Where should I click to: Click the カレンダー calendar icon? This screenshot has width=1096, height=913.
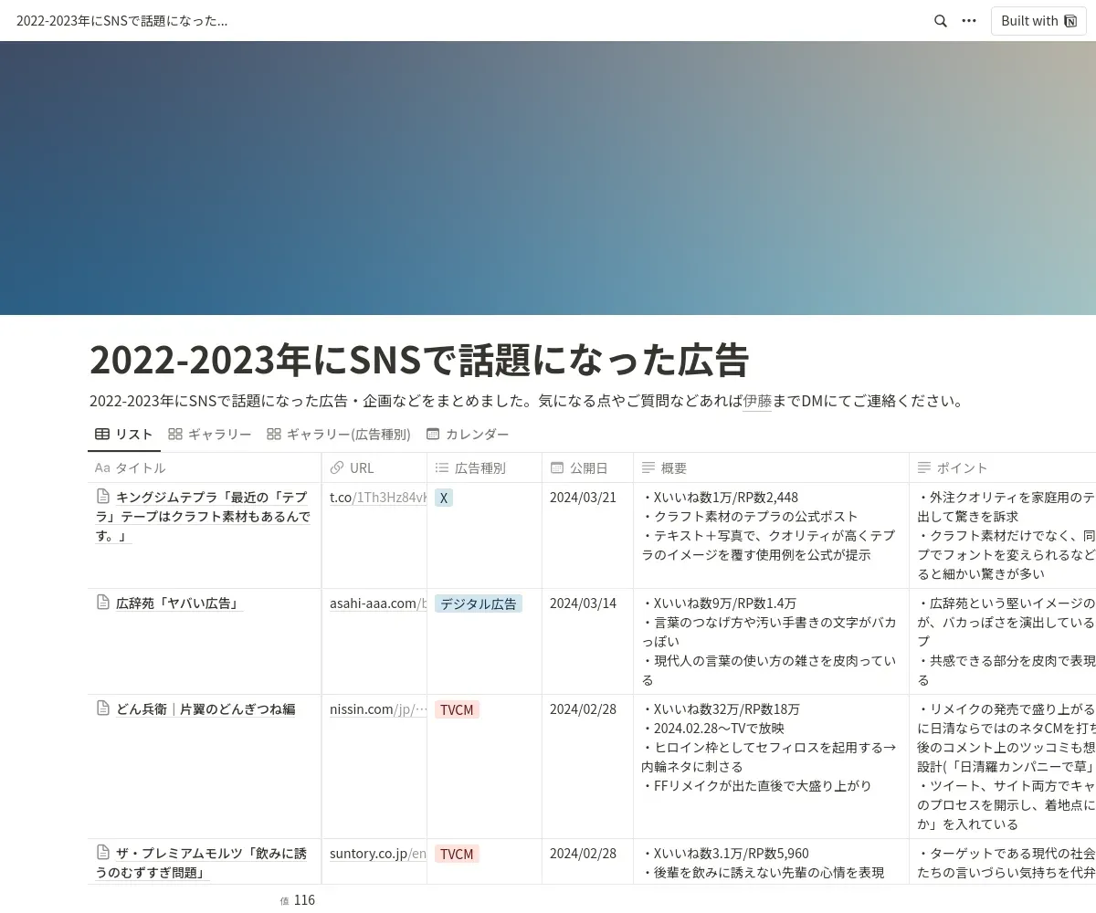click(433, 435)
